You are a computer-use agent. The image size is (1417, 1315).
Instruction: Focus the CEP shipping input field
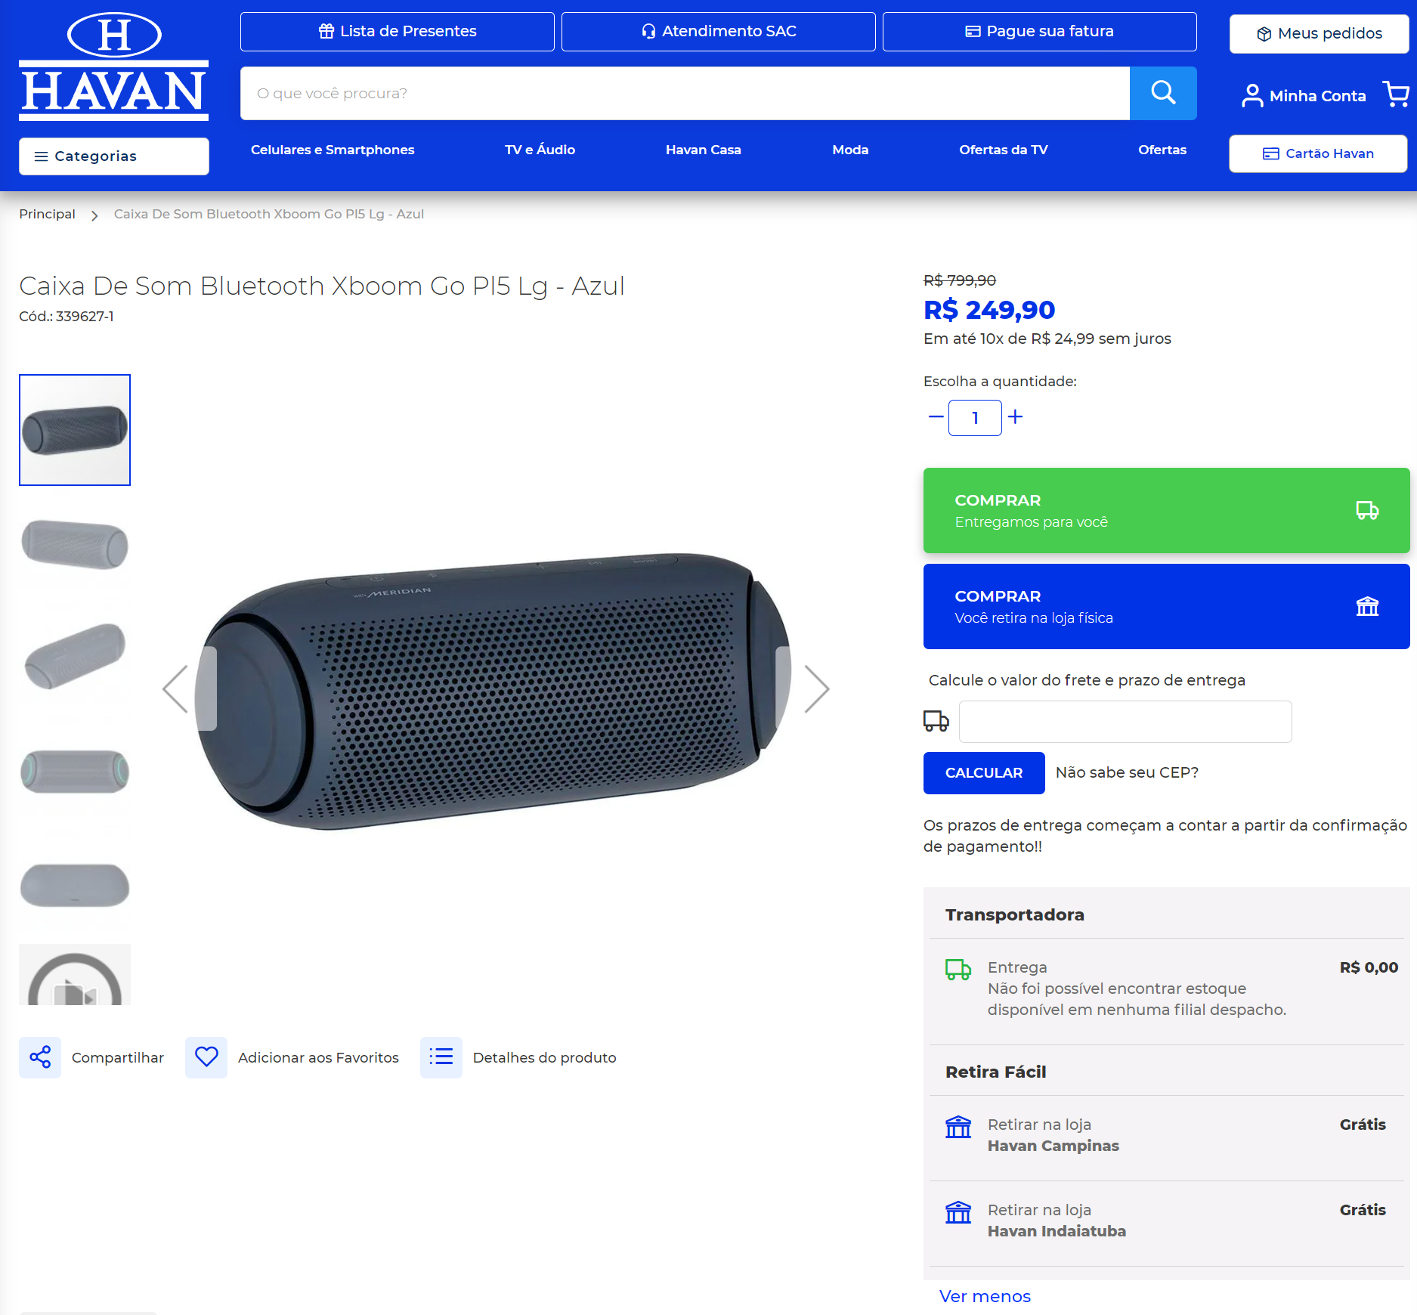click(x=1125, y=722)
